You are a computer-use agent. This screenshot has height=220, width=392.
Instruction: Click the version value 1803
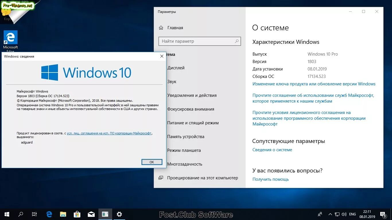[x=312, y=62]
